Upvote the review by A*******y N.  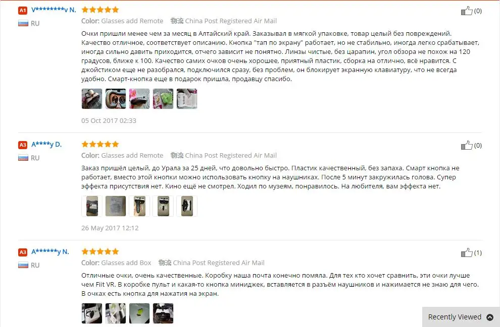(467, 252)
